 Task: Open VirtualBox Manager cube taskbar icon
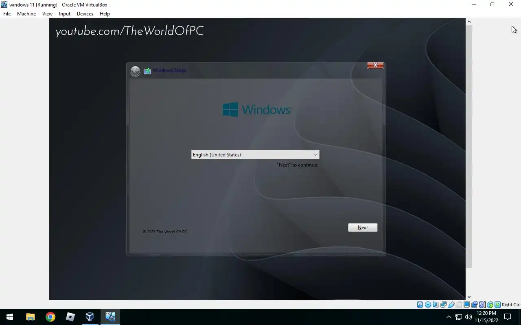tap(90, 317)
